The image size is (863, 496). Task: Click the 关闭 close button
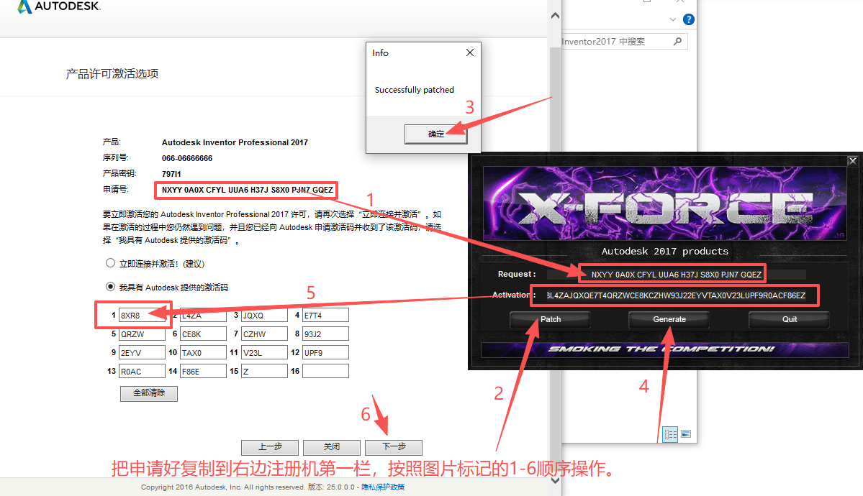coord(331,447)
